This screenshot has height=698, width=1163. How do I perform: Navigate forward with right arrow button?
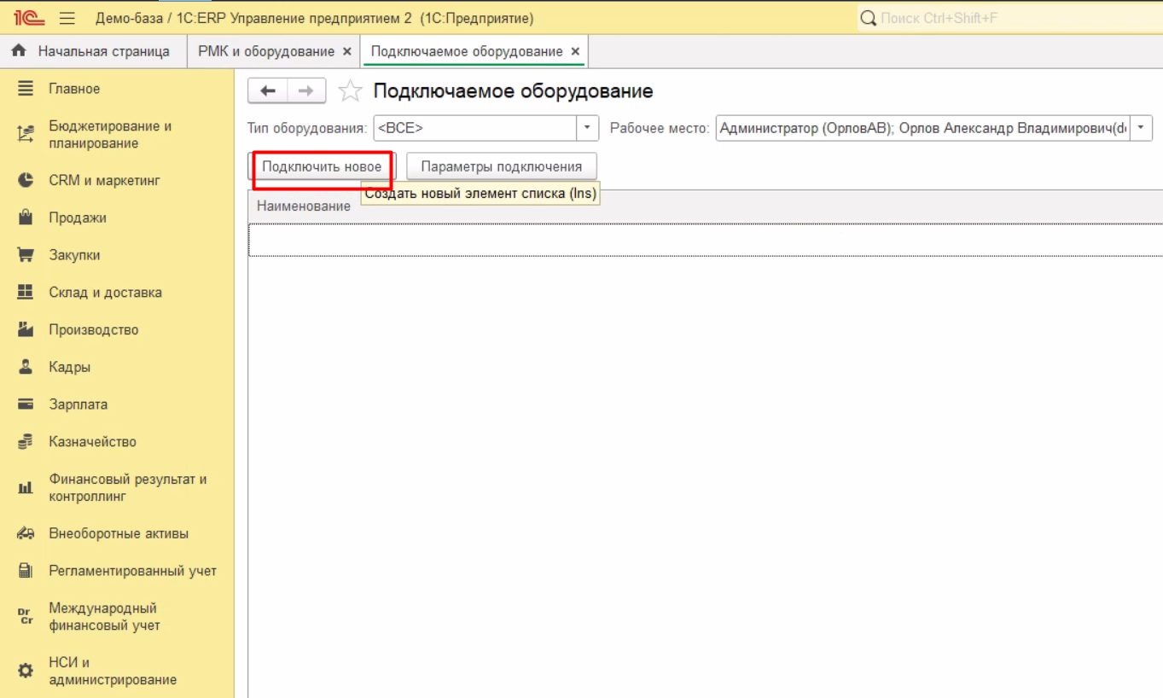click(306, 91)
